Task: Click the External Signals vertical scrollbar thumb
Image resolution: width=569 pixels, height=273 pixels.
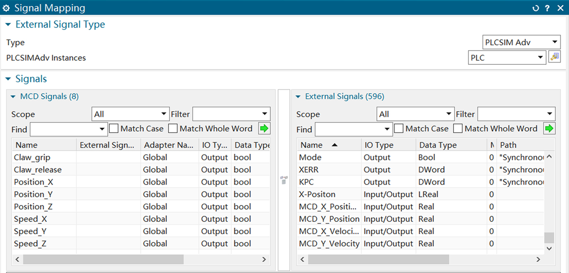Action: point(549,238)
